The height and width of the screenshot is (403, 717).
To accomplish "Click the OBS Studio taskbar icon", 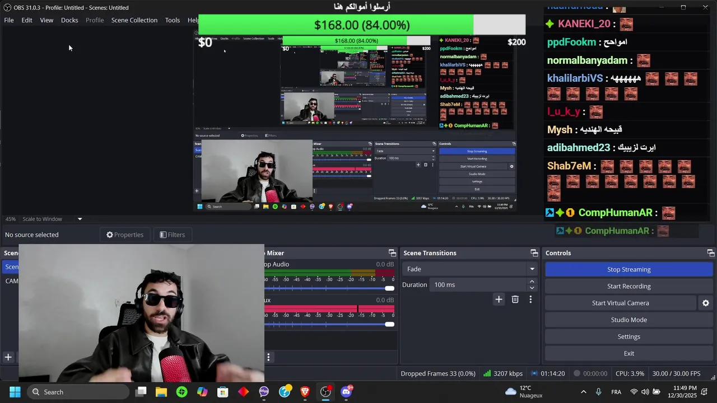I will tap(325, 392).
